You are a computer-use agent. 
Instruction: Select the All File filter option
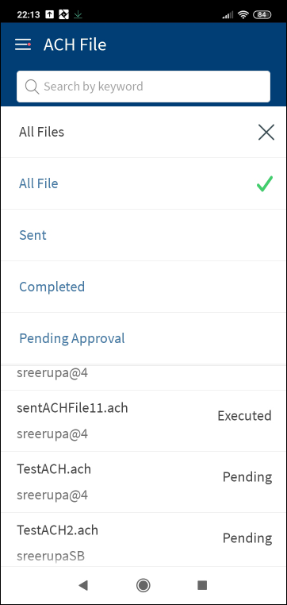click(x=143, y=183)
